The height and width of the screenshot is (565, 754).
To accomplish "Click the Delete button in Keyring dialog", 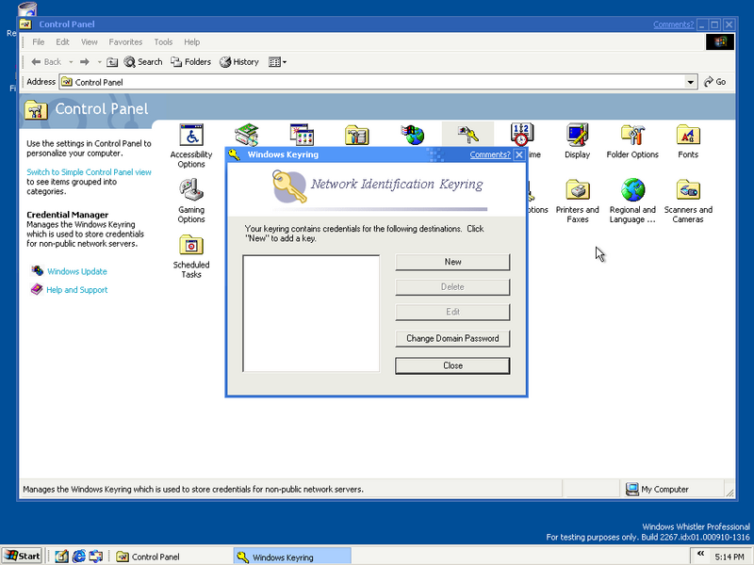I will [x=452, y=287].
